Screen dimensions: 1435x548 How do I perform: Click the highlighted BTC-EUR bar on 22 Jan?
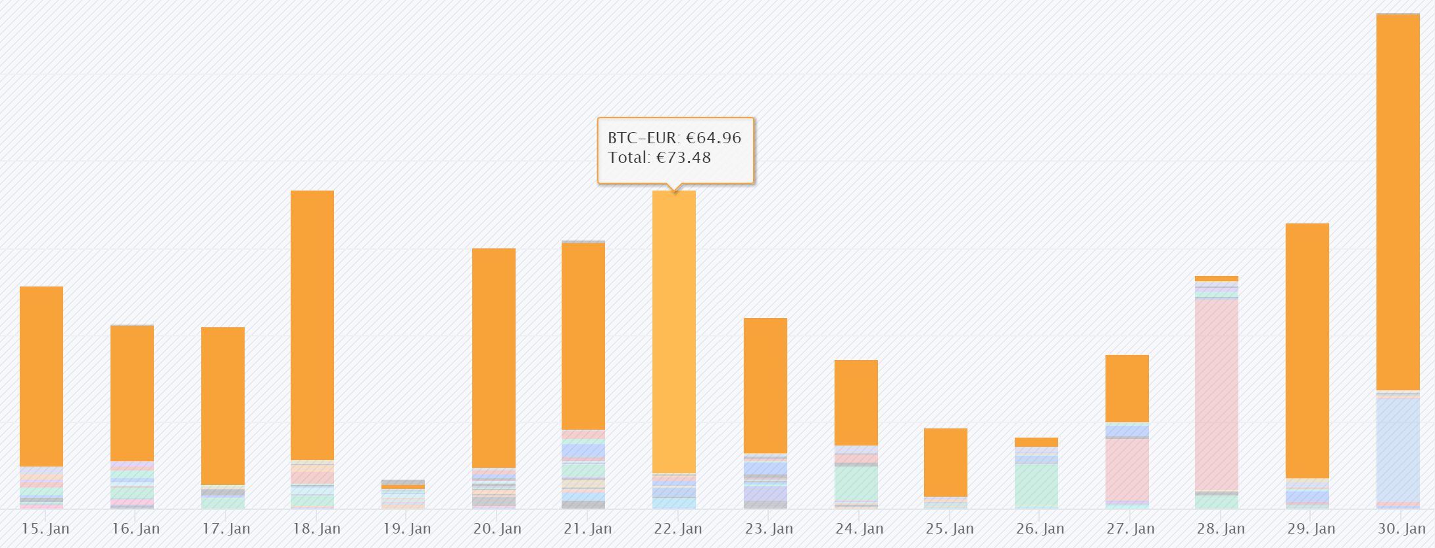pyautogui.click(x=674, y=331)
